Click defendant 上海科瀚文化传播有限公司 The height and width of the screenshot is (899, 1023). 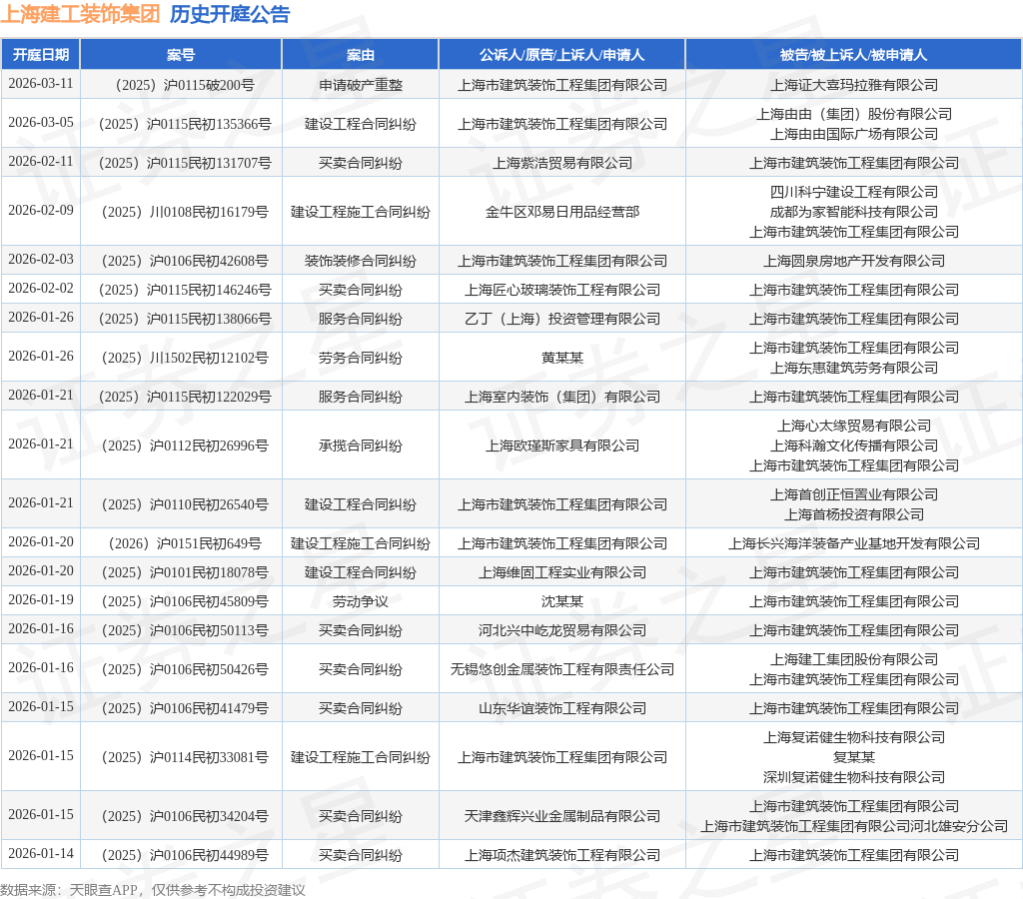click(x=854, y=446)
